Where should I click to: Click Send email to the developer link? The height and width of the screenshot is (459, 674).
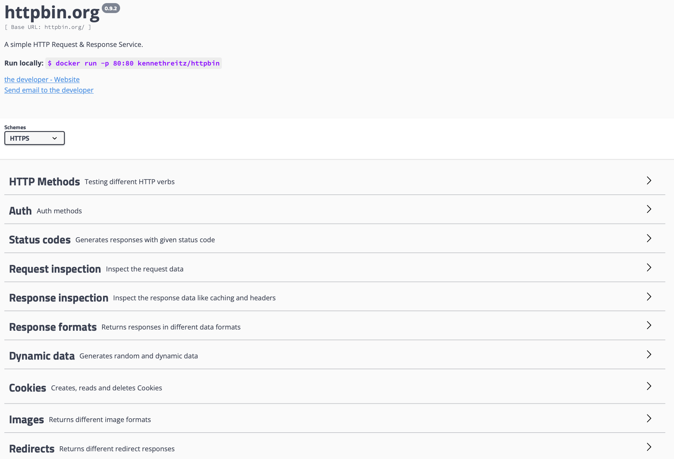[x=49, y=90]
